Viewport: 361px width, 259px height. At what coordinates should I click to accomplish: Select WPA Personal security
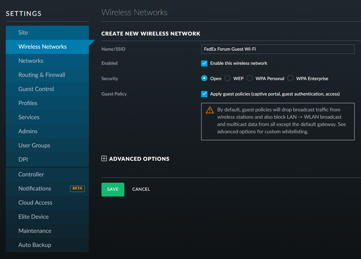tap(249, 78)
